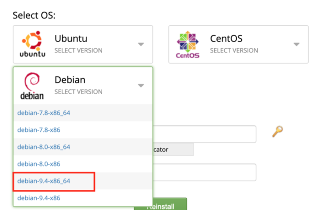The image size is (321, 210).
Task: Select debian-9.4-x86 at list bottom
Action: [39, 198]
